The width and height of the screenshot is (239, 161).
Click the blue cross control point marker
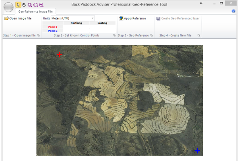point(197,151)
